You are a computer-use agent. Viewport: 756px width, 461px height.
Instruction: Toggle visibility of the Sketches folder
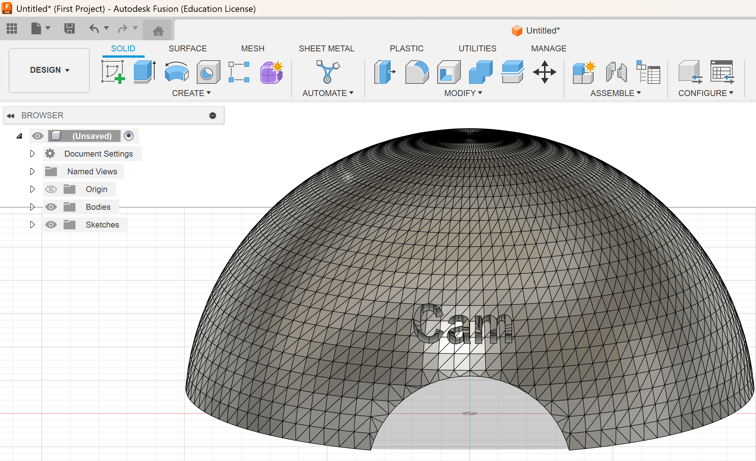point(51,224)
